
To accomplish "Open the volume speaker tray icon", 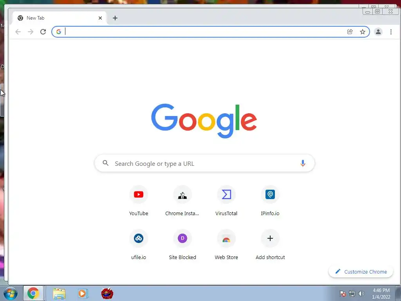I will (x=361, y=294).
